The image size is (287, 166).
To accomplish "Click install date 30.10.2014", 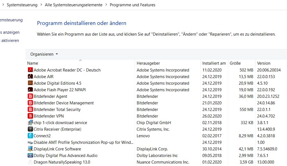I will tap(212, 149).
